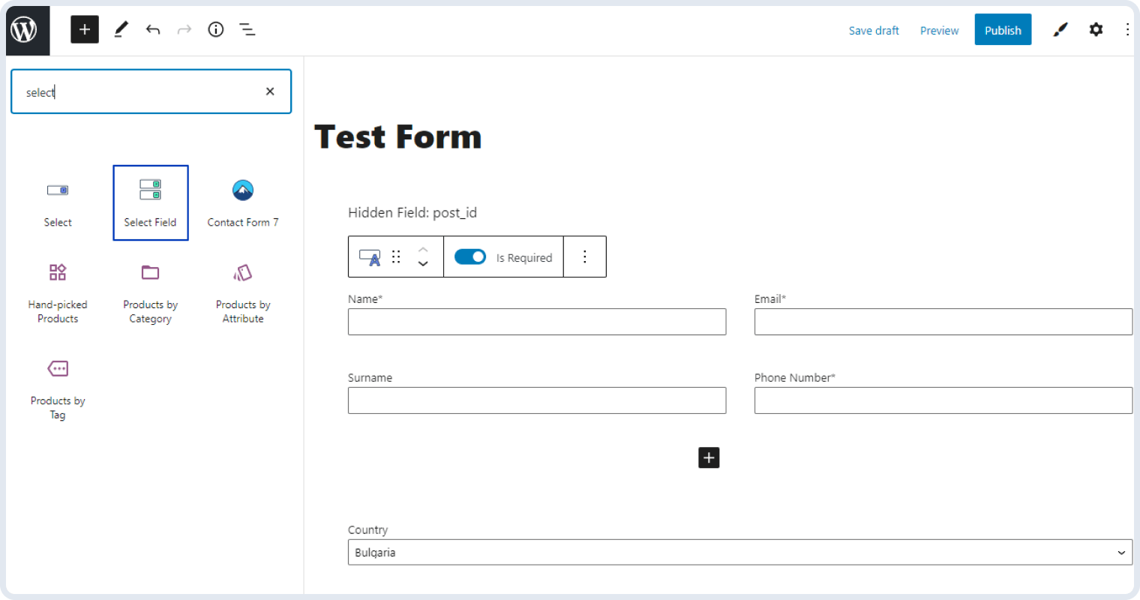The height and width of the screenshot is (600, 1140).
Task: Open the Preview option
Action: click(939, 31)
